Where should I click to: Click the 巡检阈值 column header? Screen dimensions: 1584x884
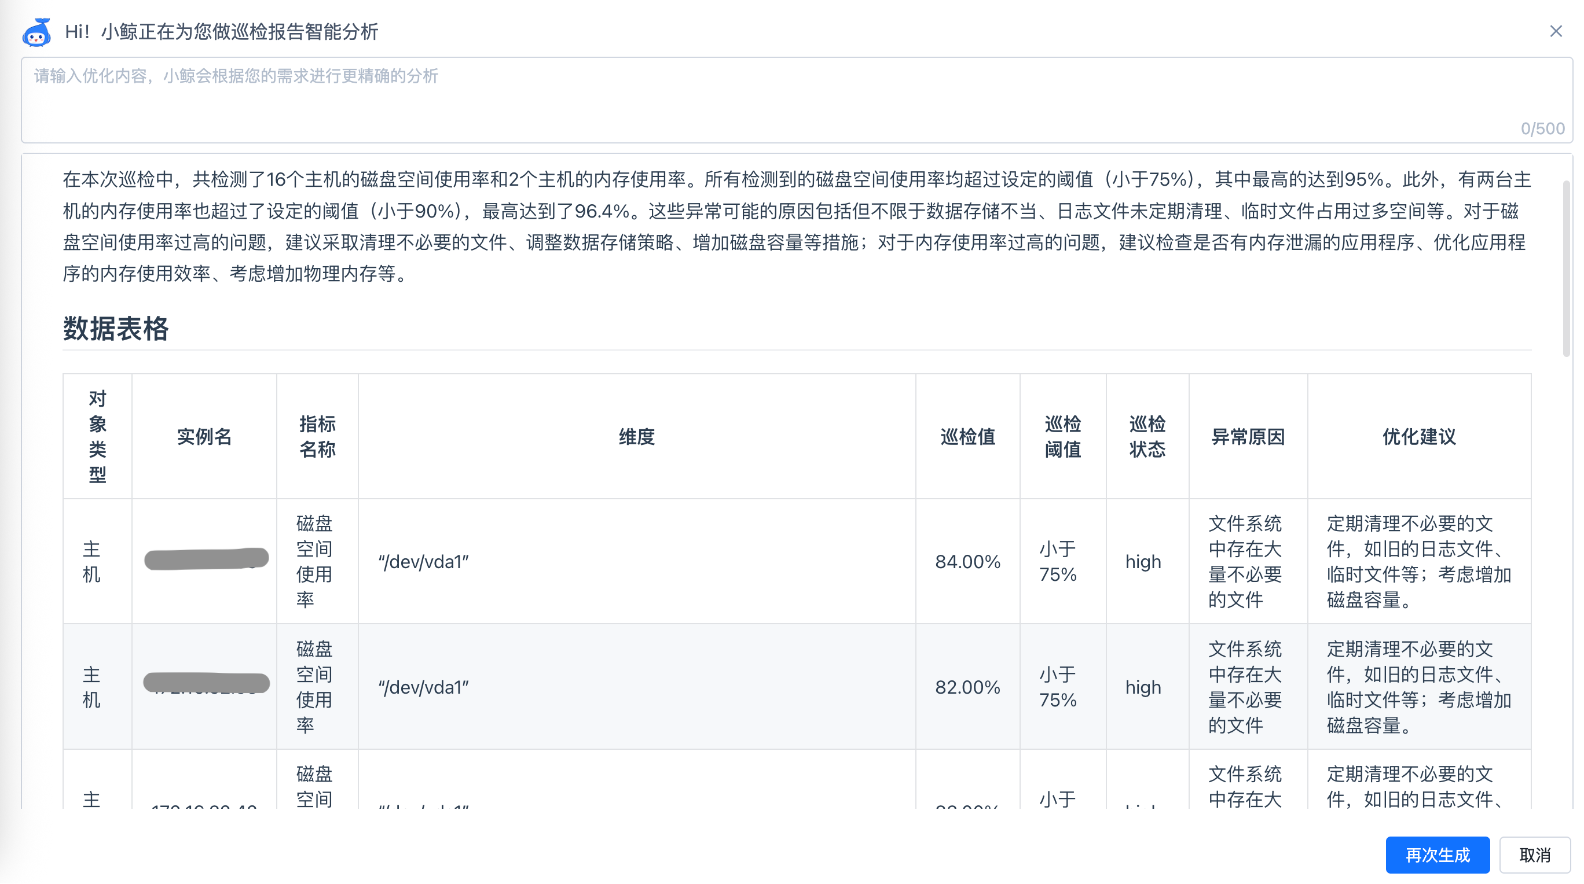coord(1062,436)
